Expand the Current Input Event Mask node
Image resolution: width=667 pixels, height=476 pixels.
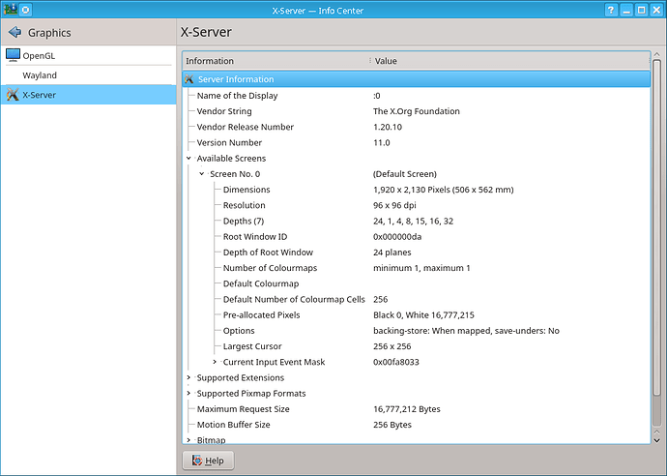[215, 362]
